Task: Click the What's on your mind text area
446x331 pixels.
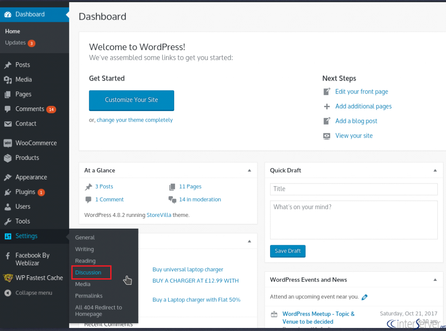Action: pyautogui.click(x=354, y=220)
